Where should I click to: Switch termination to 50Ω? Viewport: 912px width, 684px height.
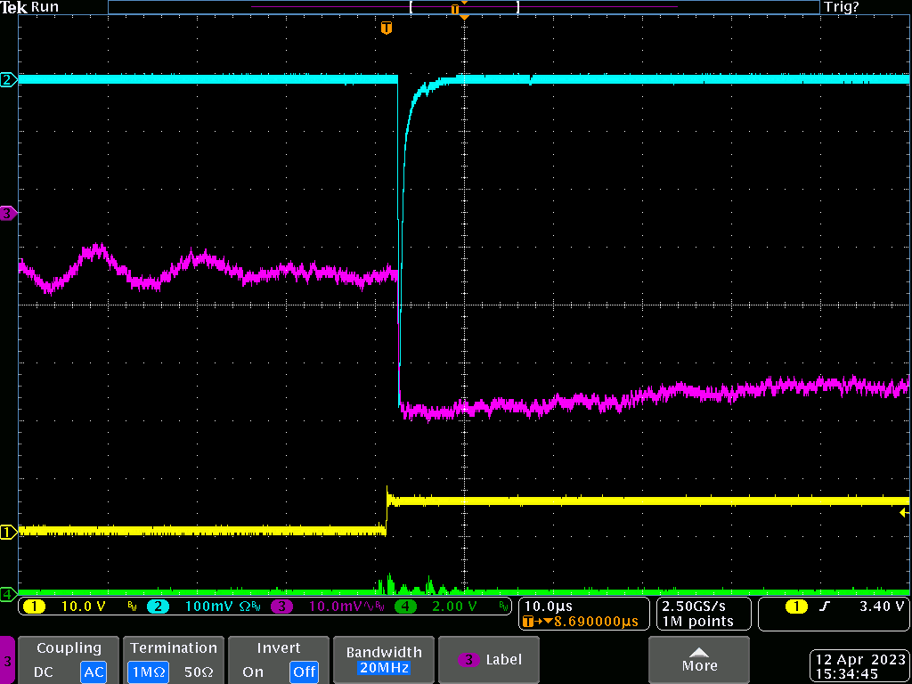(x=200, y=672)
